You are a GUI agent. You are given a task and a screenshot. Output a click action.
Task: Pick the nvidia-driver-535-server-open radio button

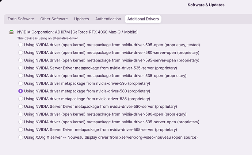(x=20, y=122)
